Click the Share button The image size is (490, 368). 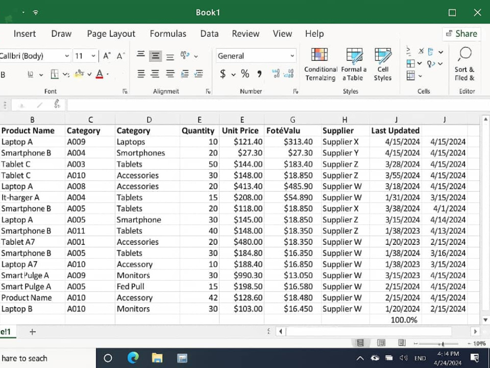pos(462,33)
